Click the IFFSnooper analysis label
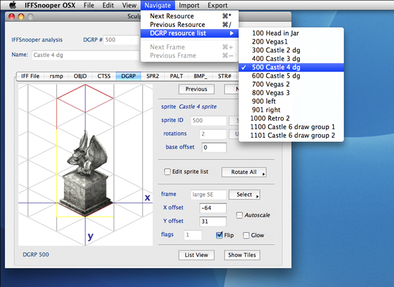 [37, 40]
